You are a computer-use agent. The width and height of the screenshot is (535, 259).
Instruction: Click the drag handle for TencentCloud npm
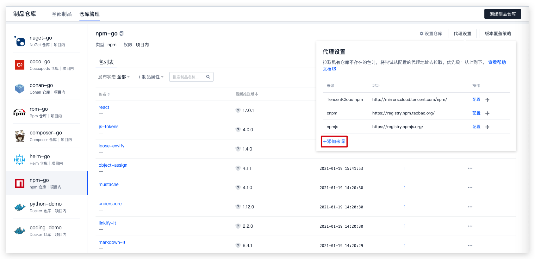coord(487,100)
